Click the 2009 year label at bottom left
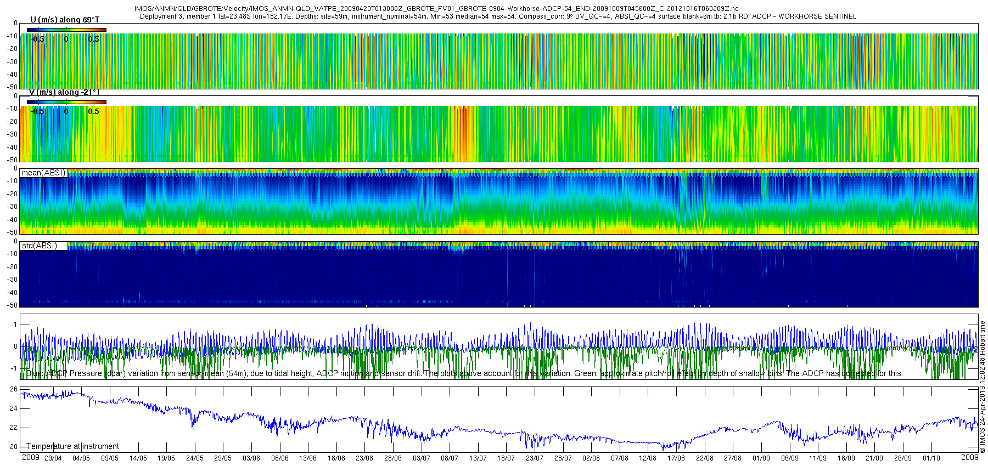This screenshot has width=988, height=466. 31,457
